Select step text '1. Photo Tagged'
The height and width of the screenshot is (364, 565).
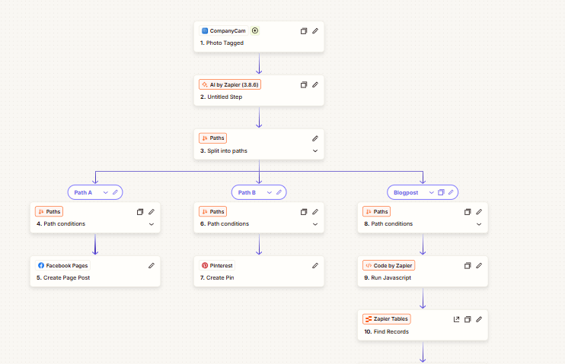(x=222, y=43)
